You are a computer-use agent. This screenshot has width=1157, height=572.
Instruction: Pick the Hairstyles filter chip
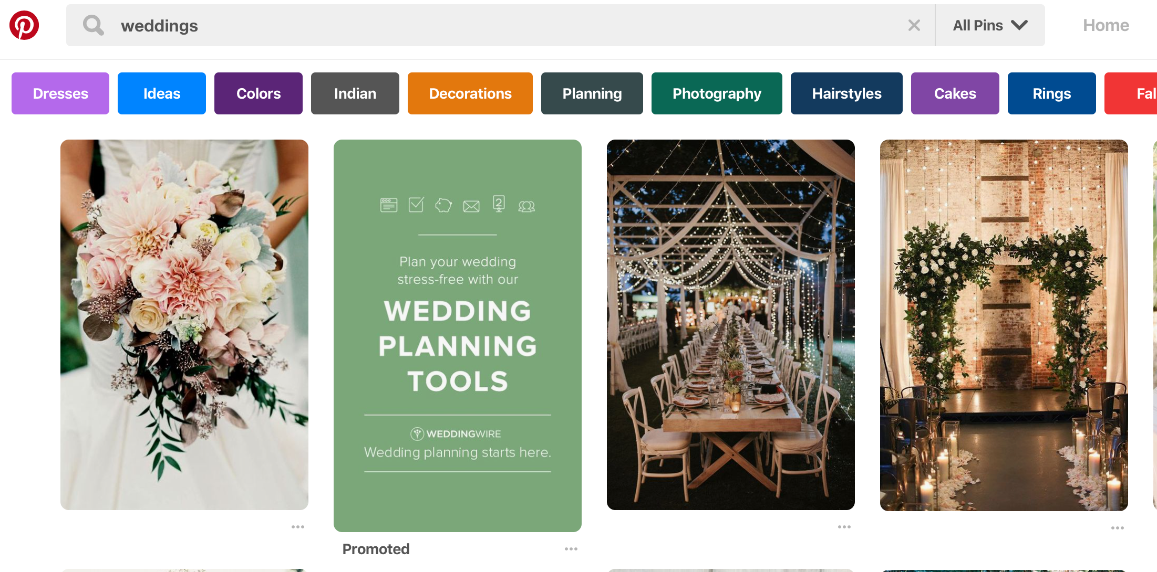[x=846, y=93]
